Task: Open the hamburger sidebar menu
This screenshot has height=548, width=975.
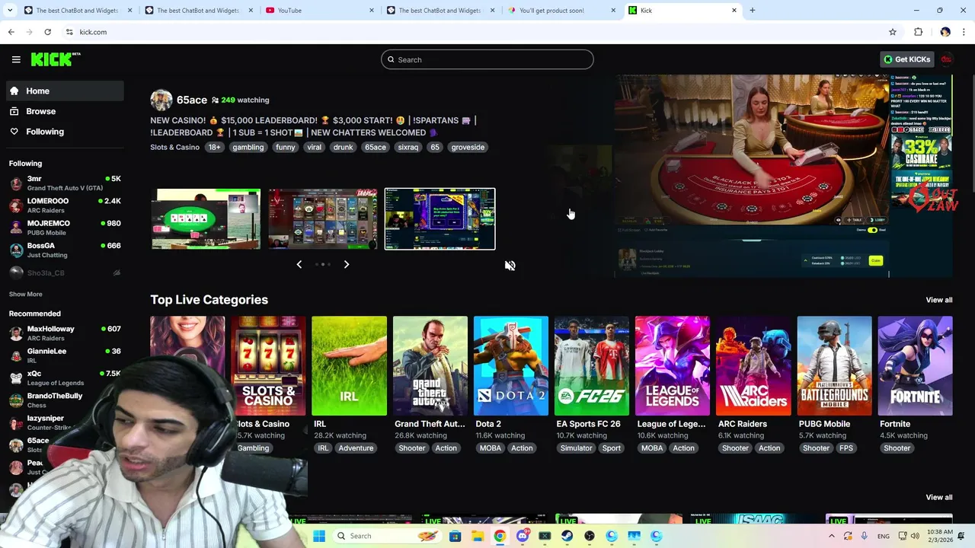Action: coord(16,59)
